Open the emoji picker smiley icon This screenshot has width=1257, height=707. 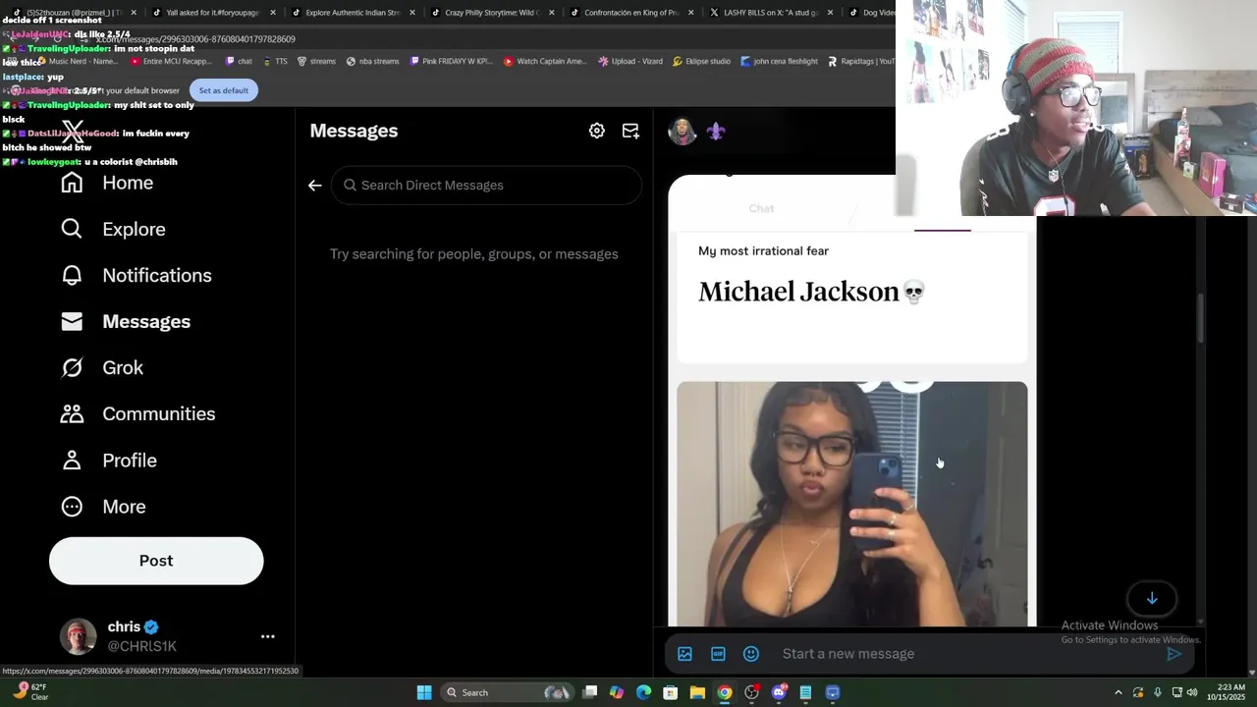[x=751, y=654]
